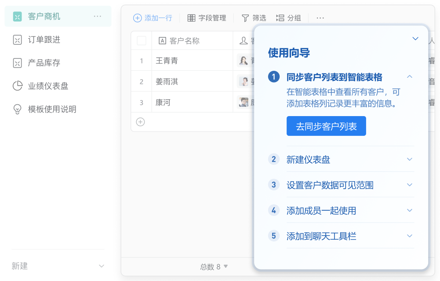The height and width of the screenshot is (281, 440).
Task: Open the 订单跟进 table icon
Action: click(17, 40)
